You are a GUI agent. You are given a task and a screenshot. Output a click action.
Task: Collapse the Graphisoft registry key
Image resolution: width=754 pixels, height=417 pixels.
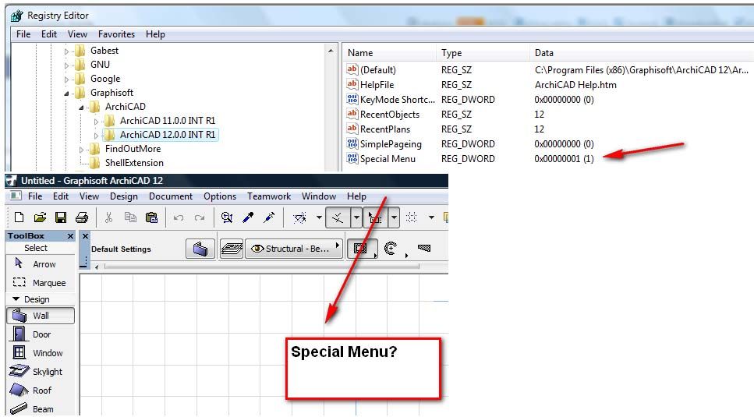click(67, 94)
